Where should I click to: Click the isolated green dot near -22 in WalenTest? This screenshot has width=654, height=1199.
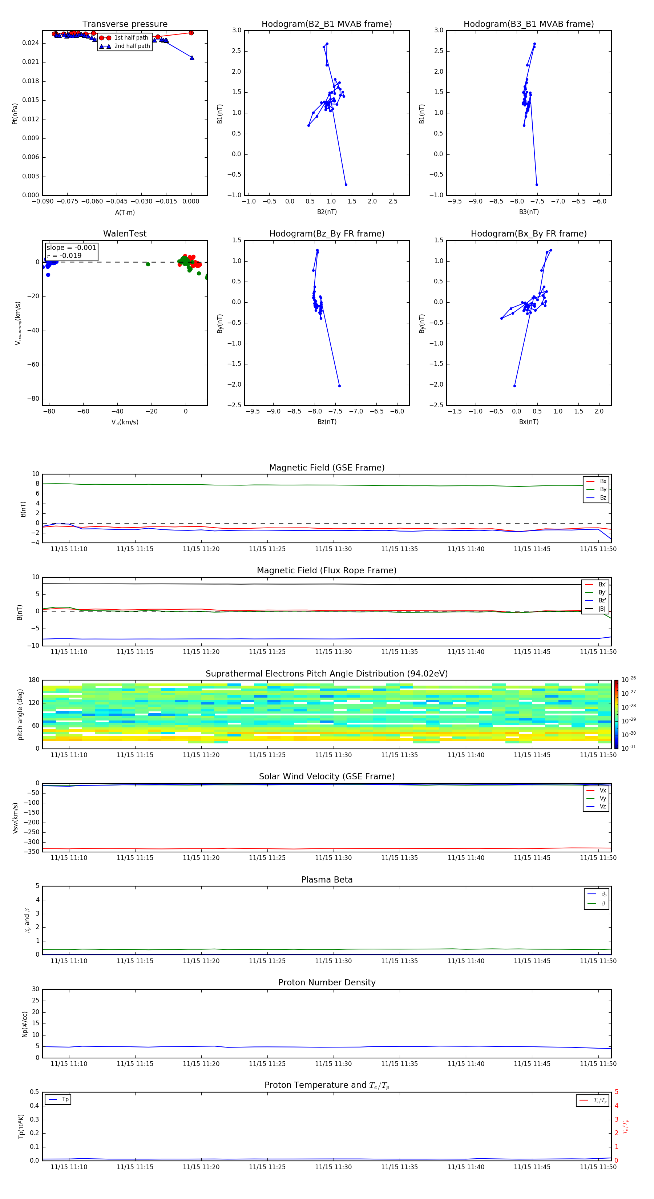click(148, 265)
